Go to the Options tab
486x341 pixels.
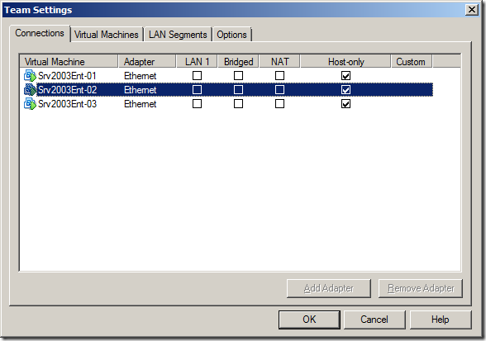(231, 35)
